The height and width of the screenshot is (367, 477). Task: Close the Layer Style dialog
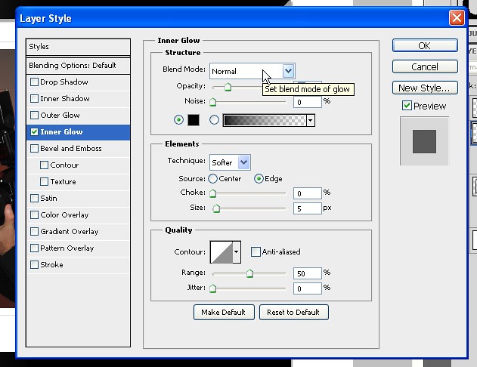coord(456,17)
